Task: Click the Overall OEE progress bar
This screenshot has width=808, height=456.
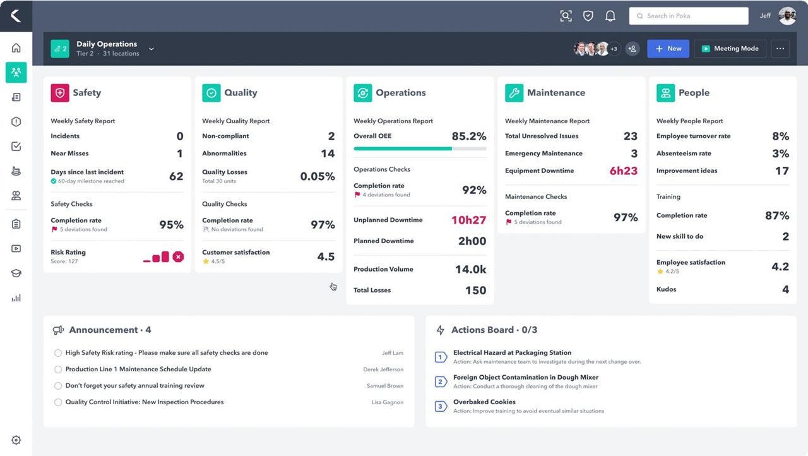Action: tap(420, 148)
